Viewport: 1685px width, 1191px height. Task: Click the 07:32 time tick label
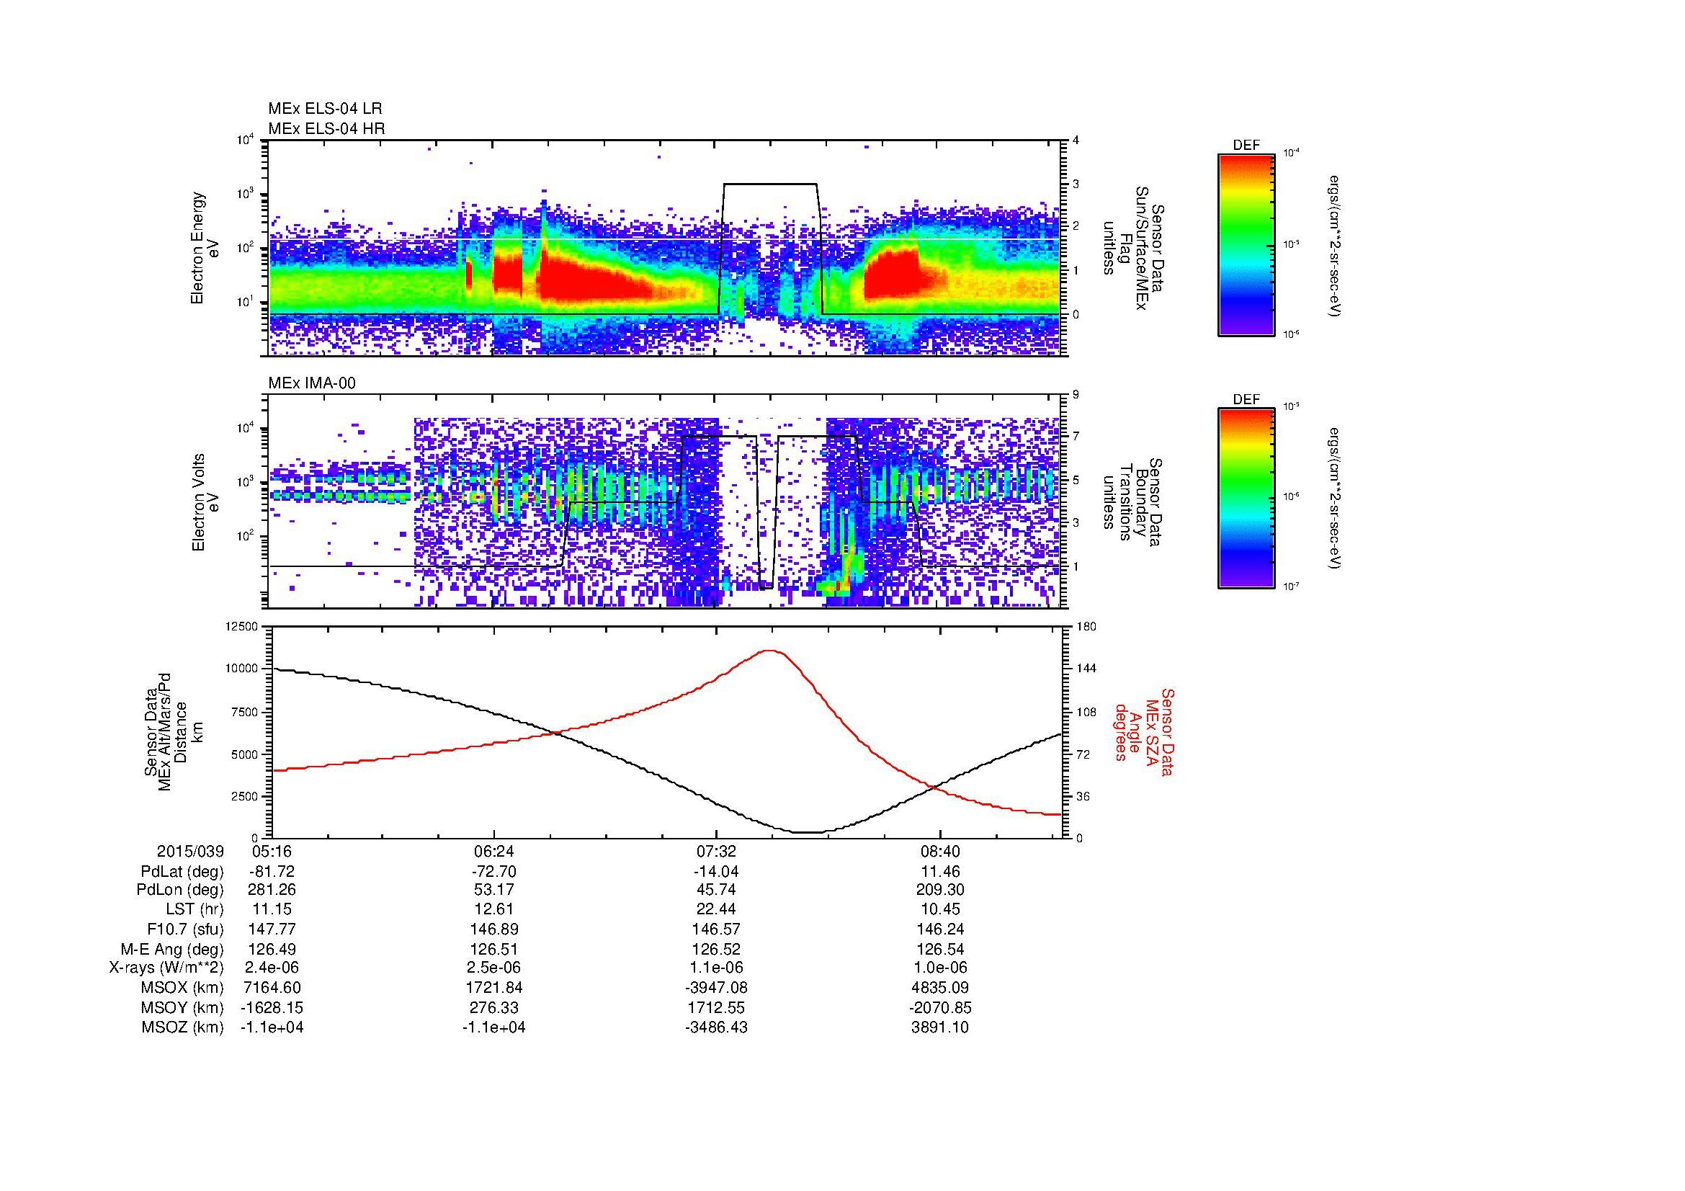tap(717, 851)
